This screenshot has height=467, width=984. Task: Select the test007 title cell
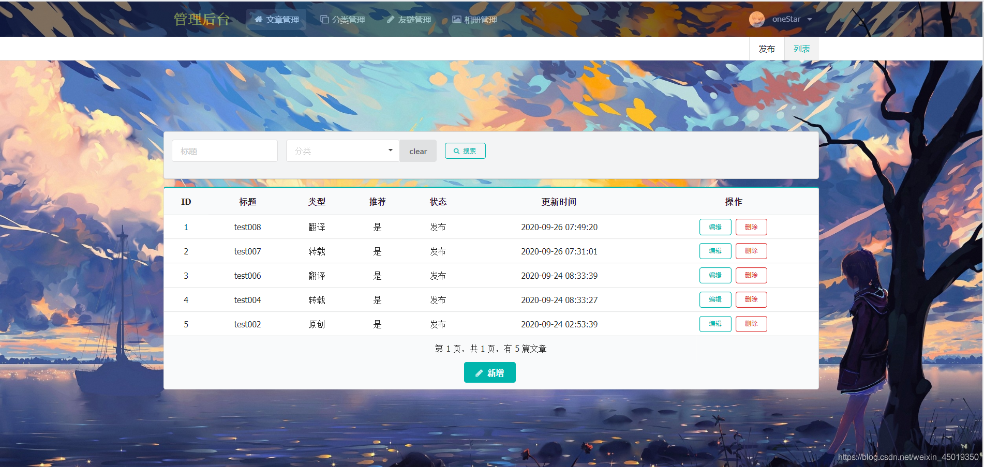pyautogui.click(x=247, y=251)
